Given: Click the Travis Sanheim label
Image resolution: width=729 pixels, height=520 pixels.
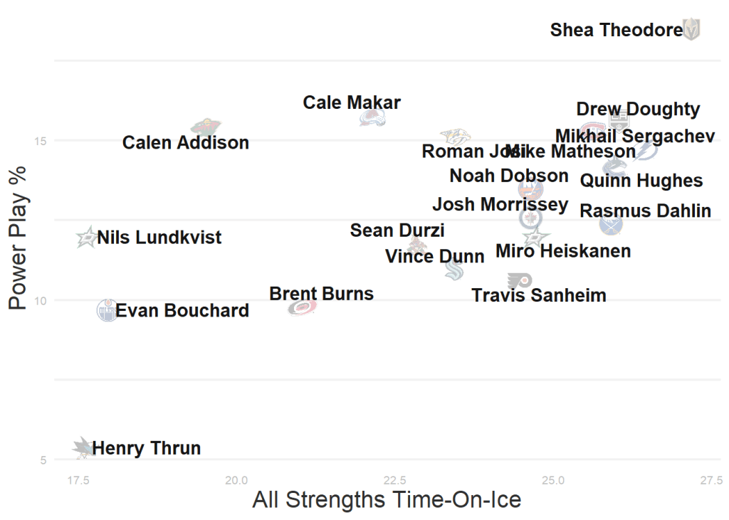Looking at the screenshot, I should pos(539,295).
